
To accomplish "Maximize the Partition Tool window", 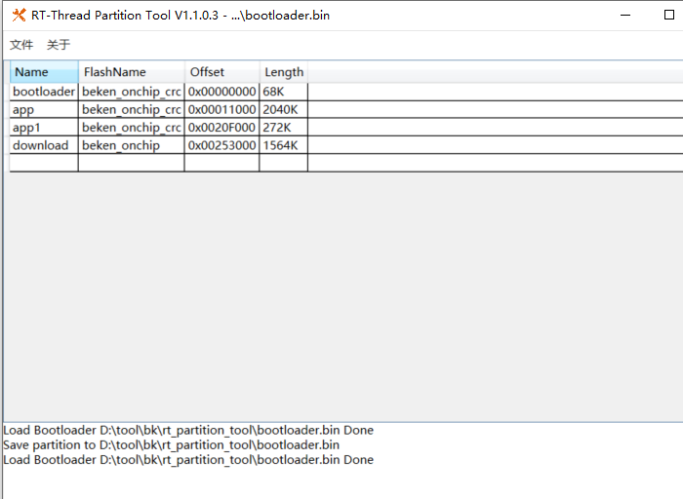I will coord(669,16).
